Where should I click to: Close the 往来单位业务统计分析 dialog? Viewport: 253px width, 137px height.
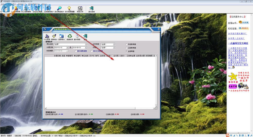[x=159, y=29]
